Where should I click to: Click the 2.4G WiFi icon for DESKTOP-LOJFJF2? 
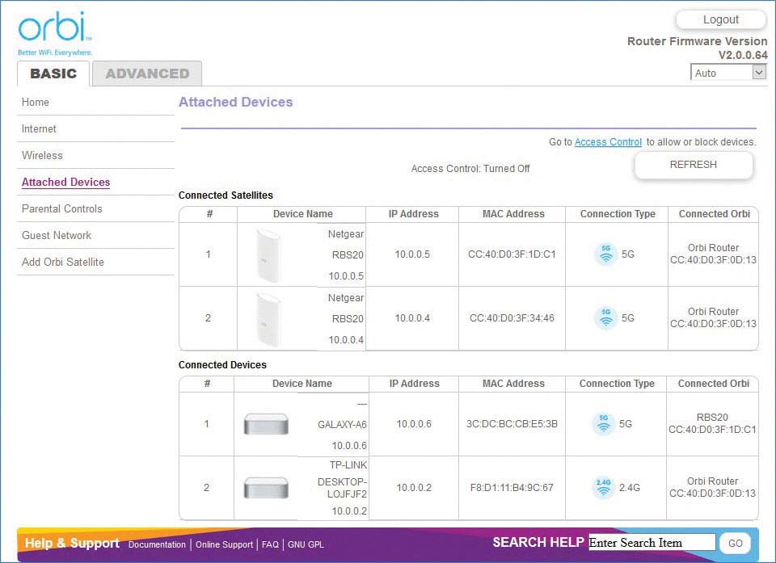(603, 488)
